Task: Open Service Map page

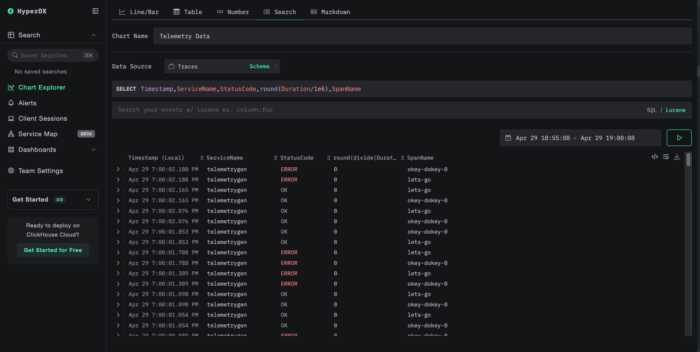Action: click(38, 134)
